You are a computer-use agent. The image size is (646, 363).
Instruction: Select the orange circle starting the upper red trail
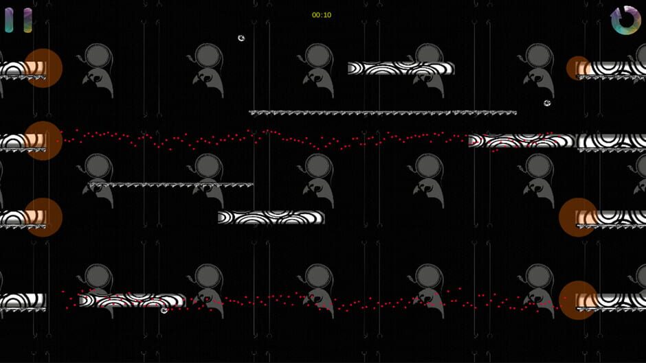tap(43, 141)
